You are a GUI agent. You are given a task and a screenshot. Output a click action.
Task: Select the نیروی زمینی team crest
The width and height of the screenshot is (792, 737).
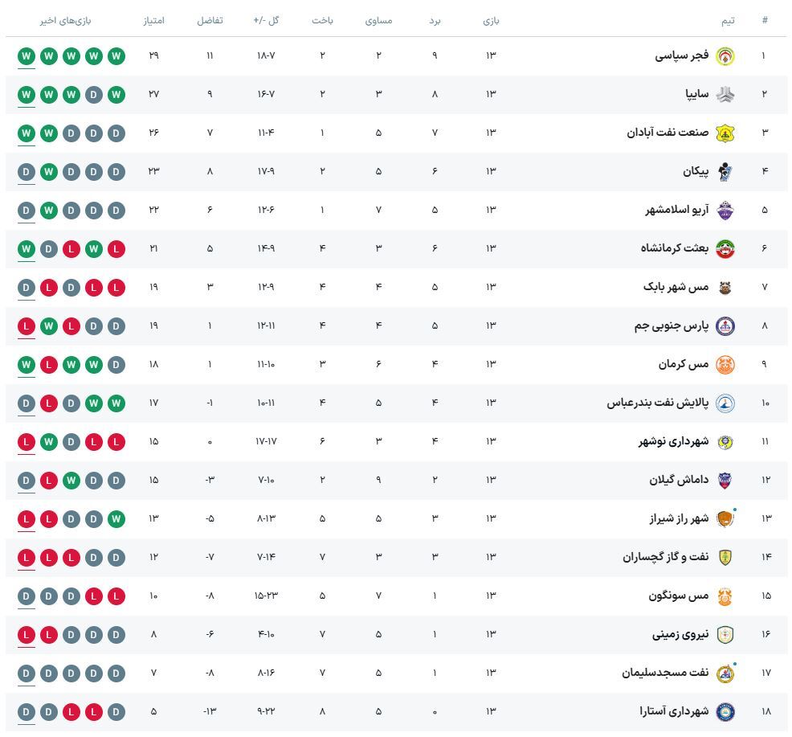[x=725, y=634]
